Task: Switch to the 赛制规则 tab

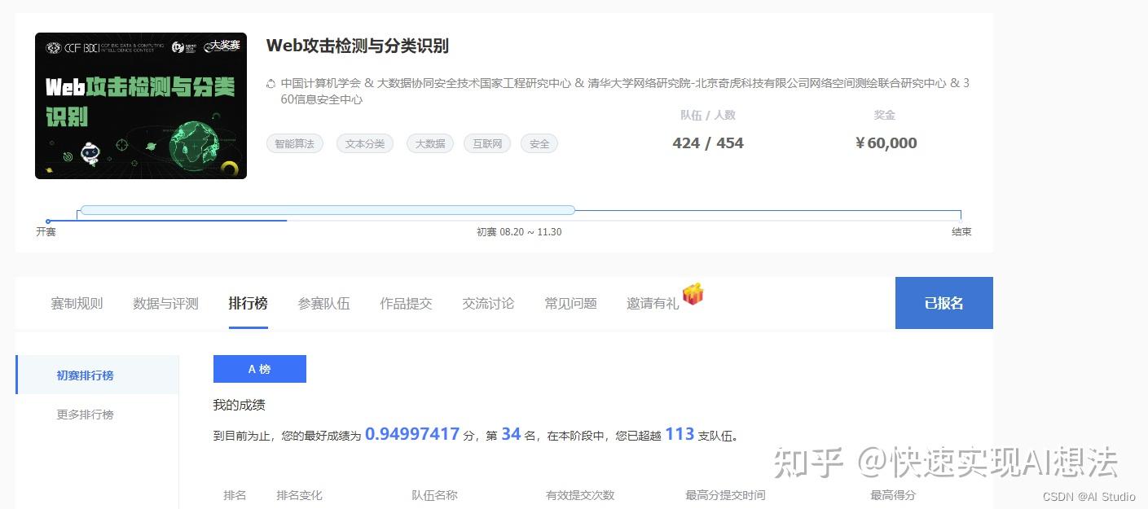Action: (76, 303)
